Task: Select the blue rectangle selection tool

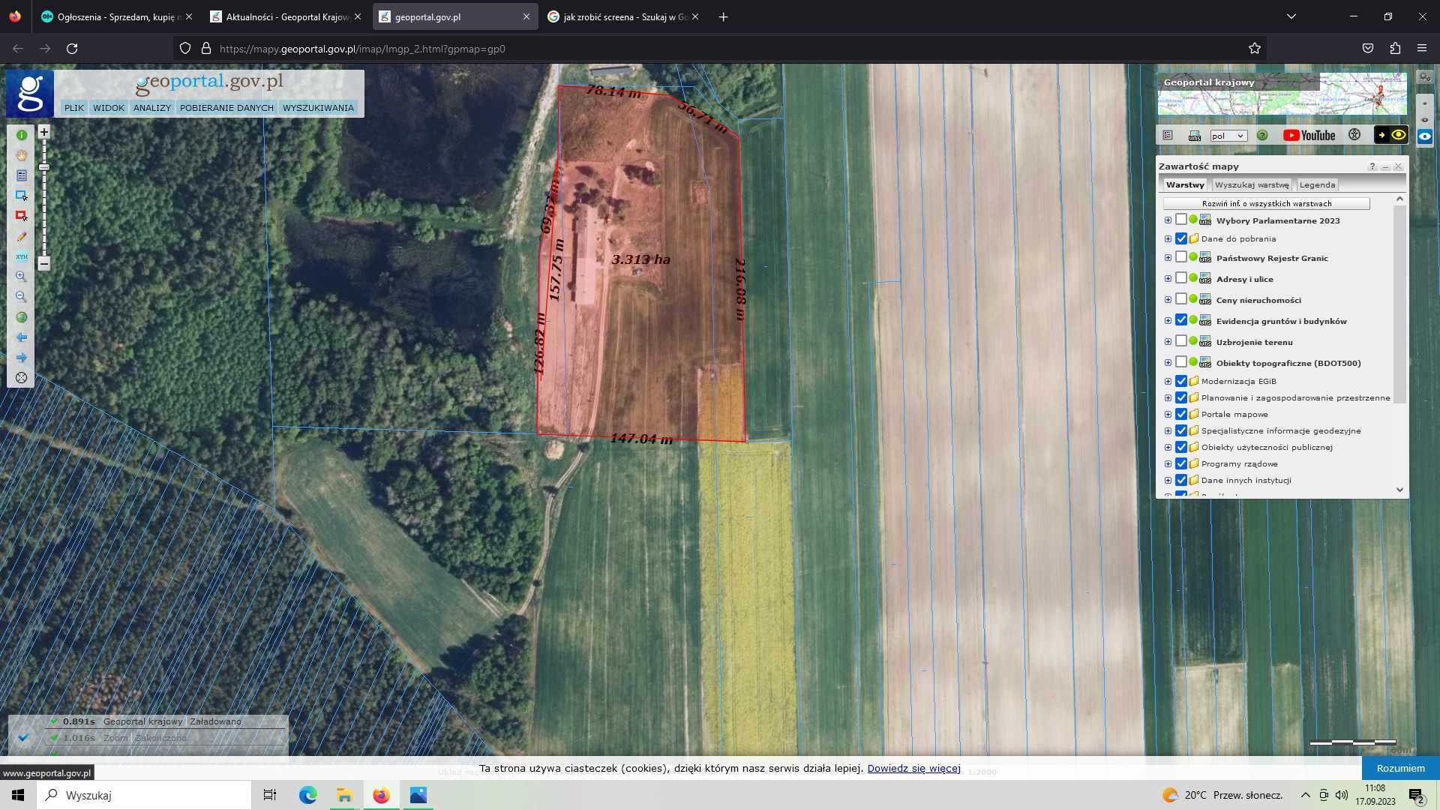Action: point(22,196)
